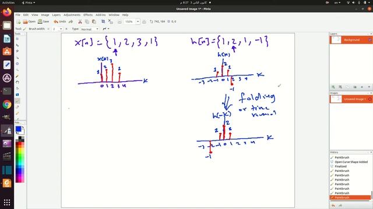Click the blue primary color swatch
373x209 pixels.
(x=18, y=129)
